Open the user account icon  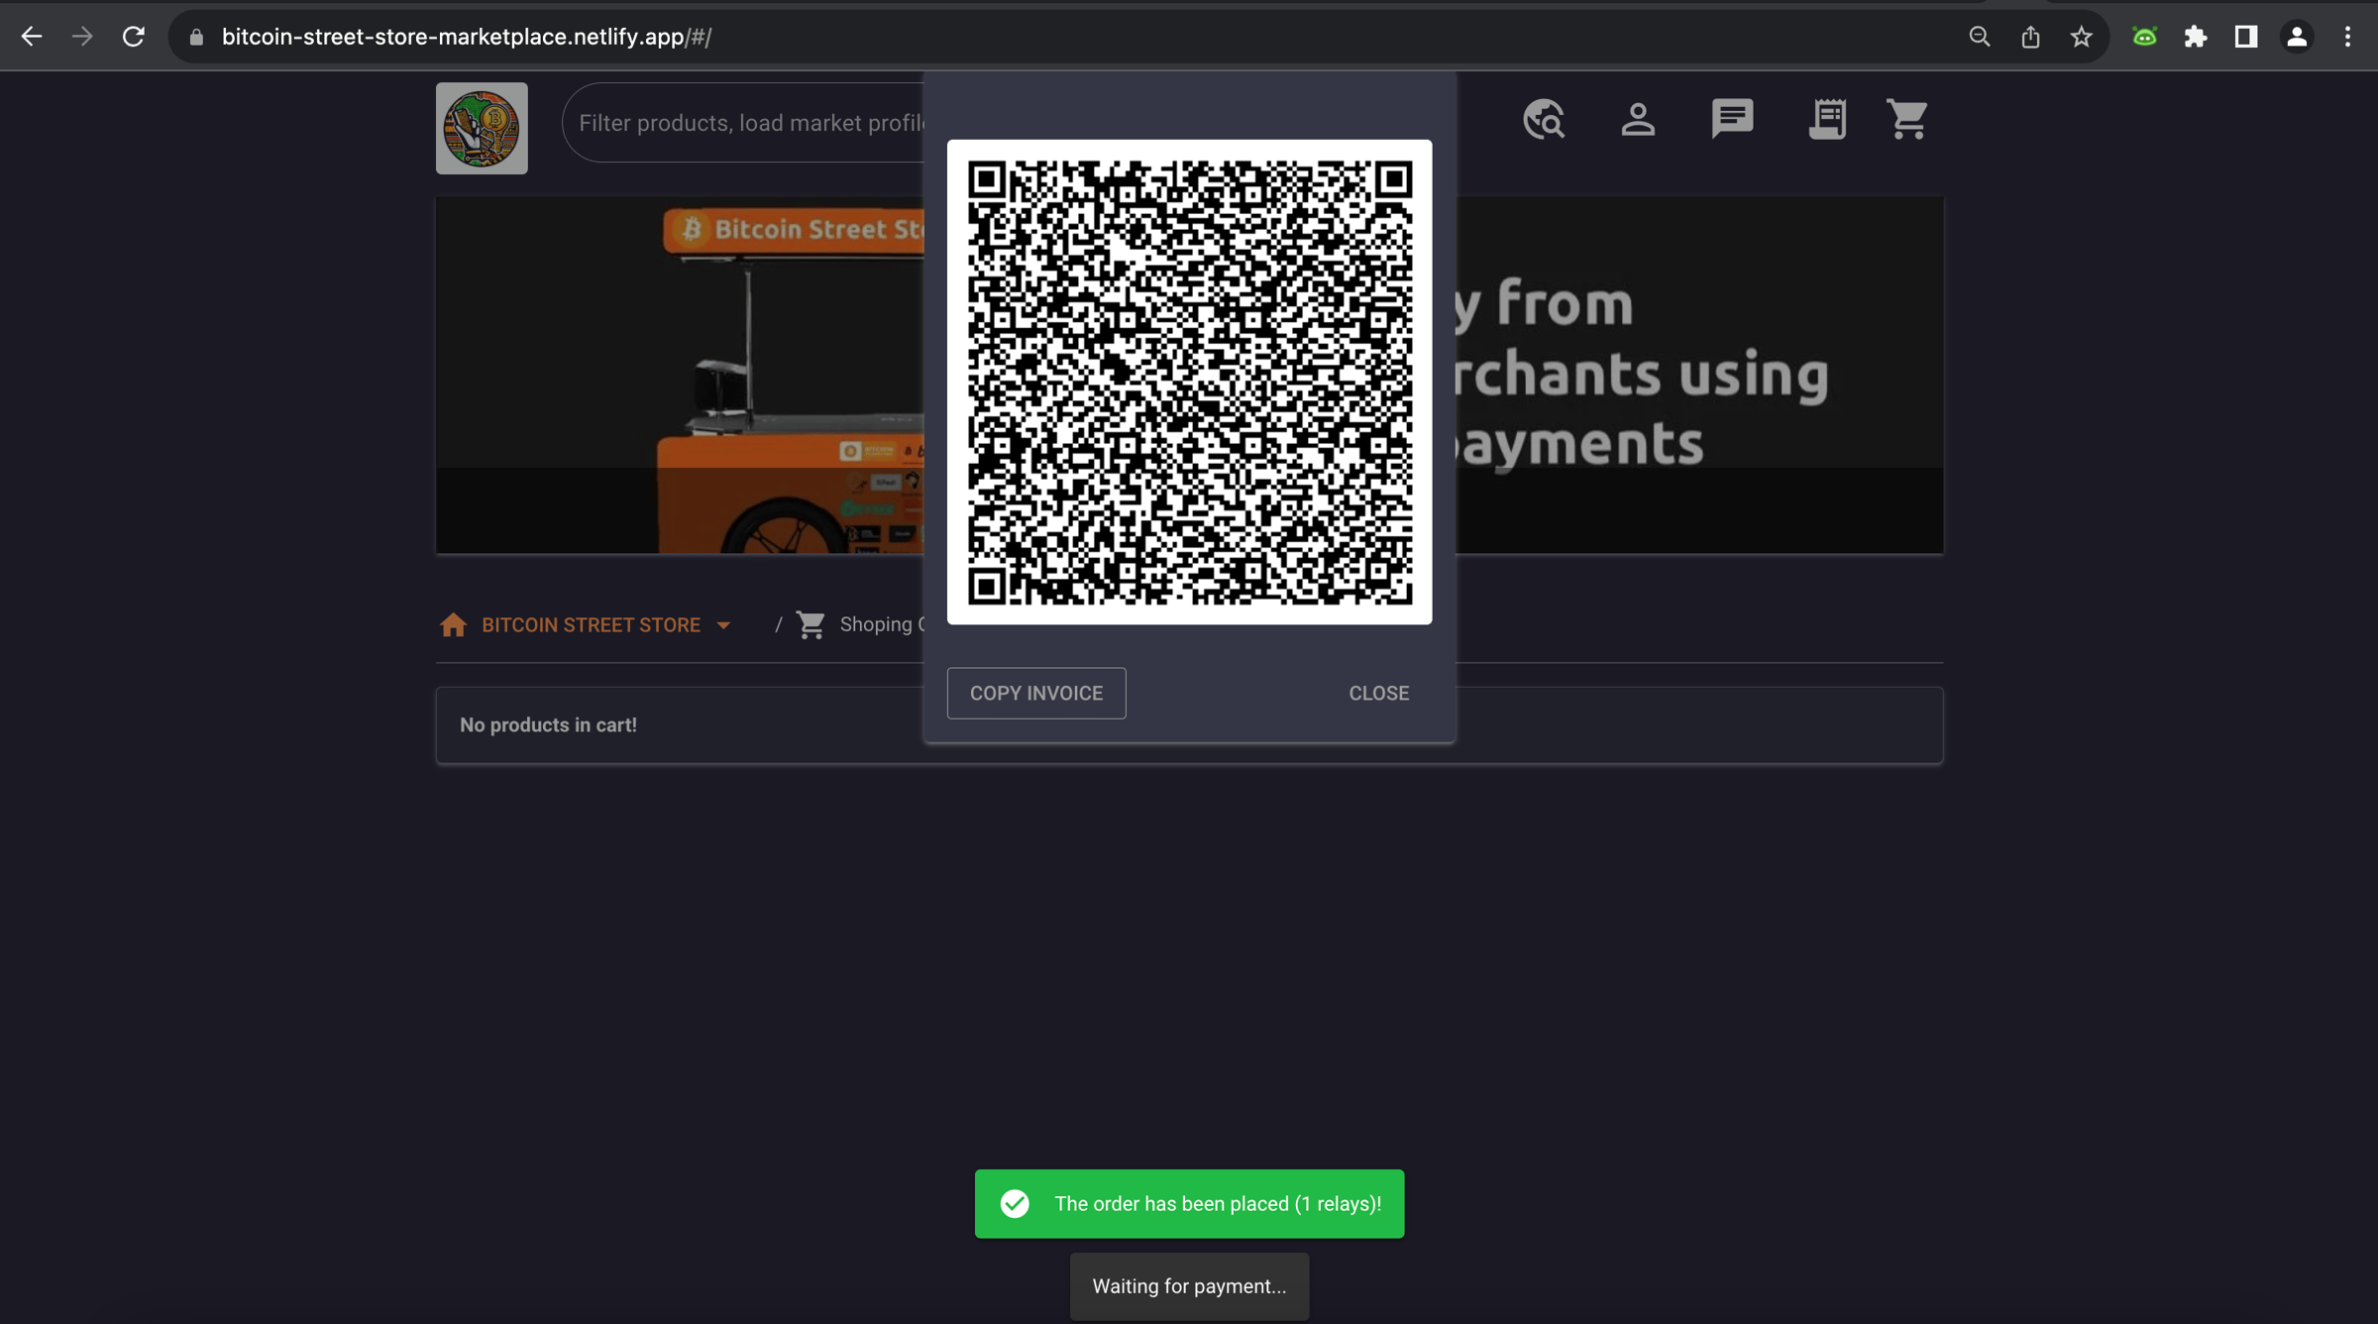1638,120
